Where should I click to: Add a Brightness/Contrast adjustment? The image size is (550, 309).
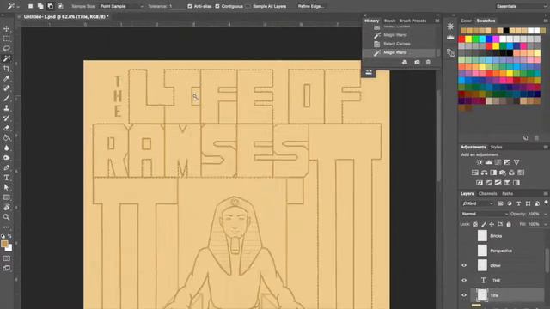tap(480, 162)
